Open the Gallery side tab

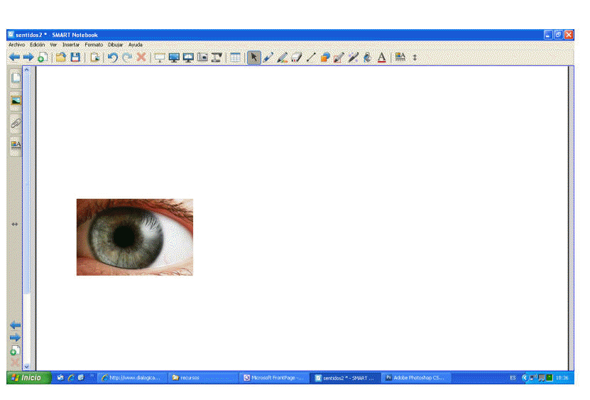pos(16,101)
